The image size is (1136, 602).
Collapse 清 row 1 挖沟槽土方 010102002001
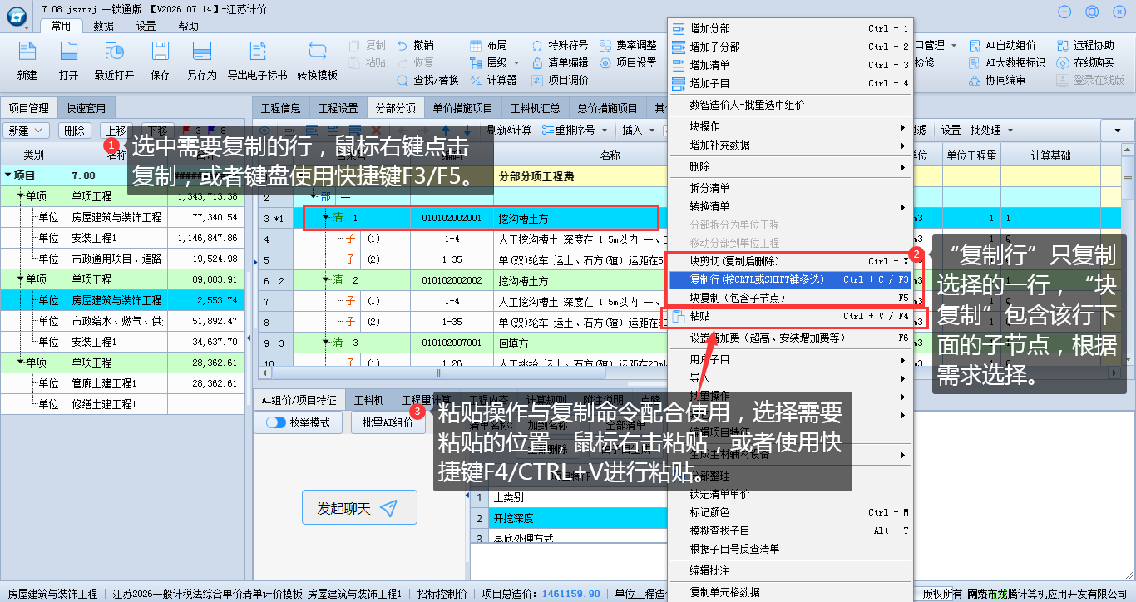[327, 217]
